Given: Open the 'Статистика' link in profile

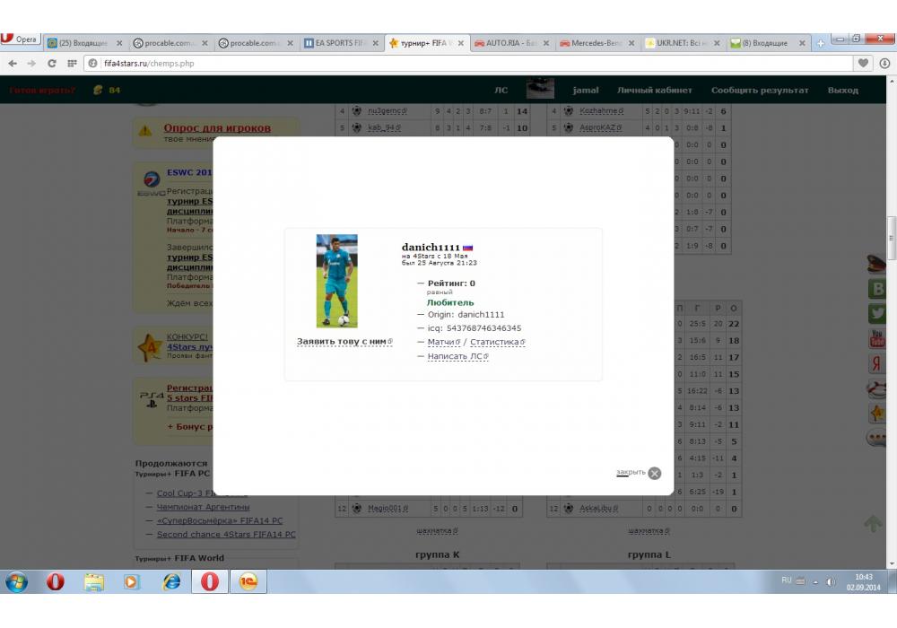Looking at the screenshot, I should click(496, 342).
